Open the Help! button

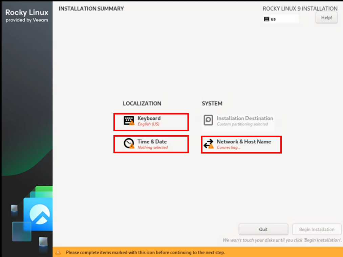click(326, 18)
